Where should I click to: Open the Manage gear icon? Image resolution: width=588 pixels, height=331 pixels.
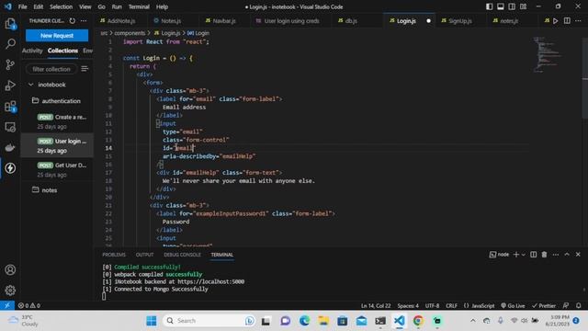click(10, 291)
